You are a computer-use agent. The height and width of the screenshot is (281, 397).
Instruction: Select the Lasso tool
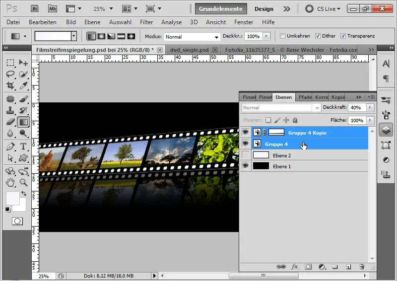(x=10, y=74)
